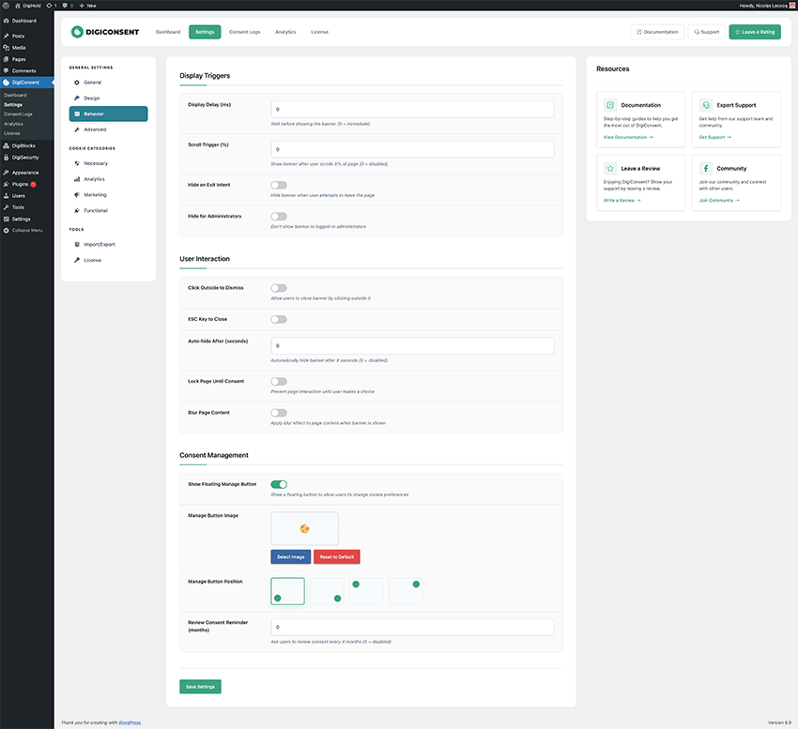Screen dimensions: 798x729
Task: Click the Necessary shield icon
Action: (x=77, y=163)
